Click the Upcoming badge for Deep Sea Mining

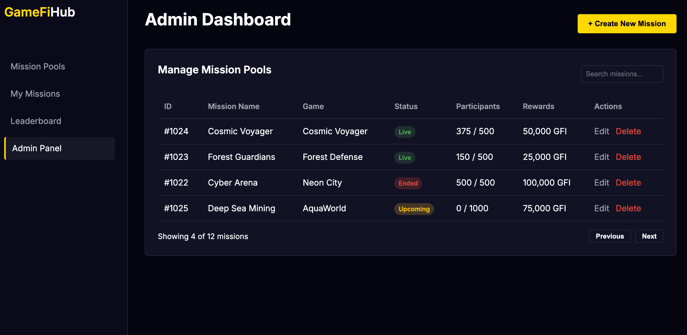(x=414, y=209)
